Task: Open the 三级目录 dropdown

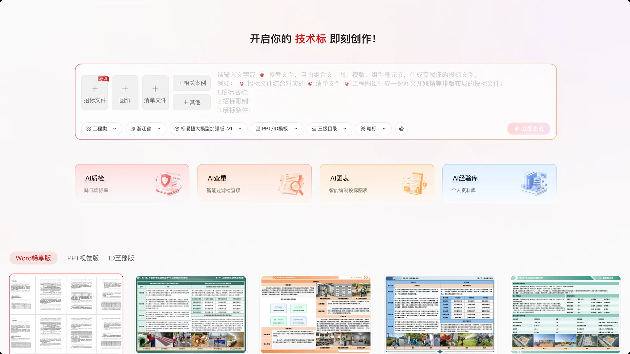Action: [x=329, y=128]
